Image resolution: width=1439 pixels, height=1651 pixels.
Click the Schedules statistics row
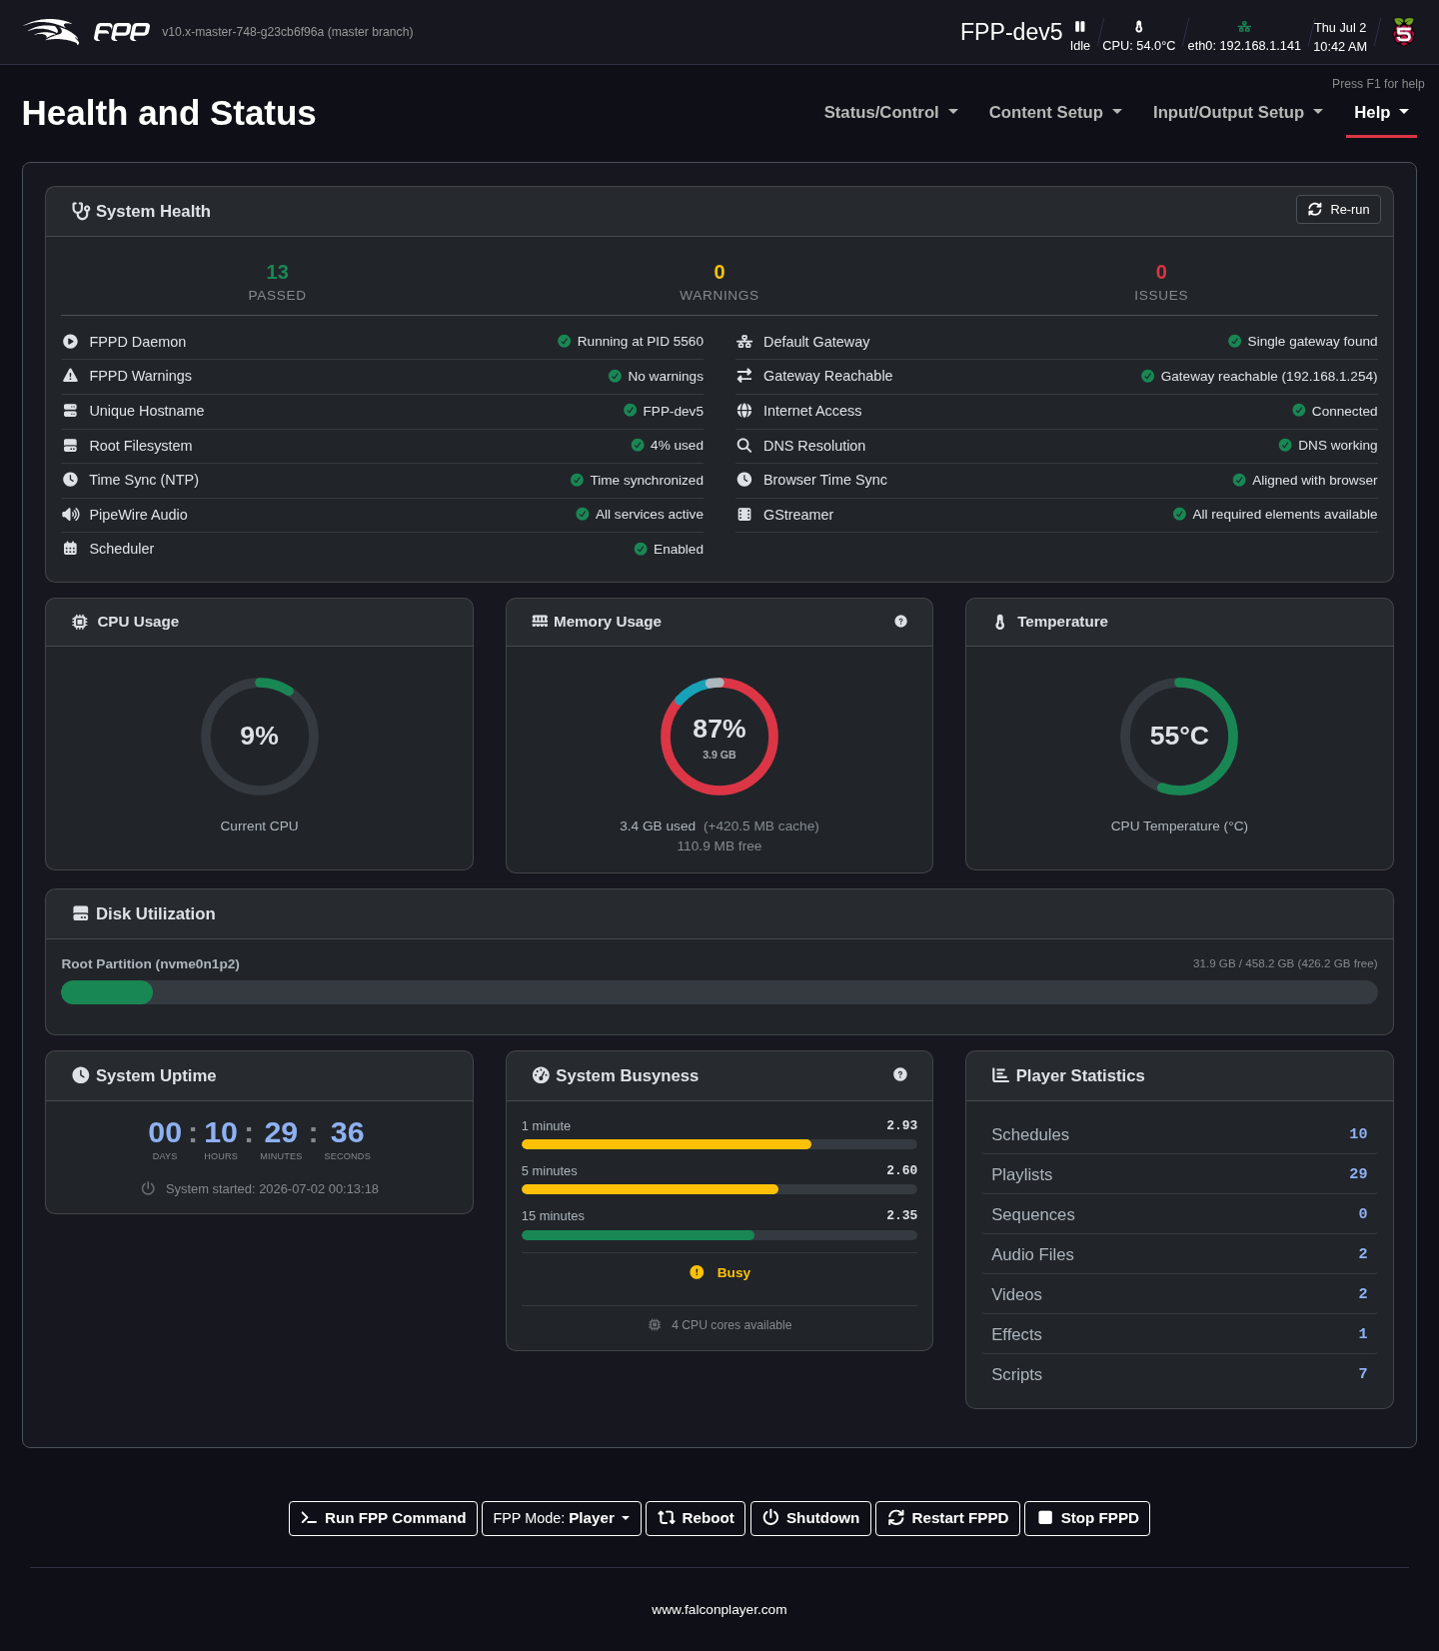[1179, 1134]
